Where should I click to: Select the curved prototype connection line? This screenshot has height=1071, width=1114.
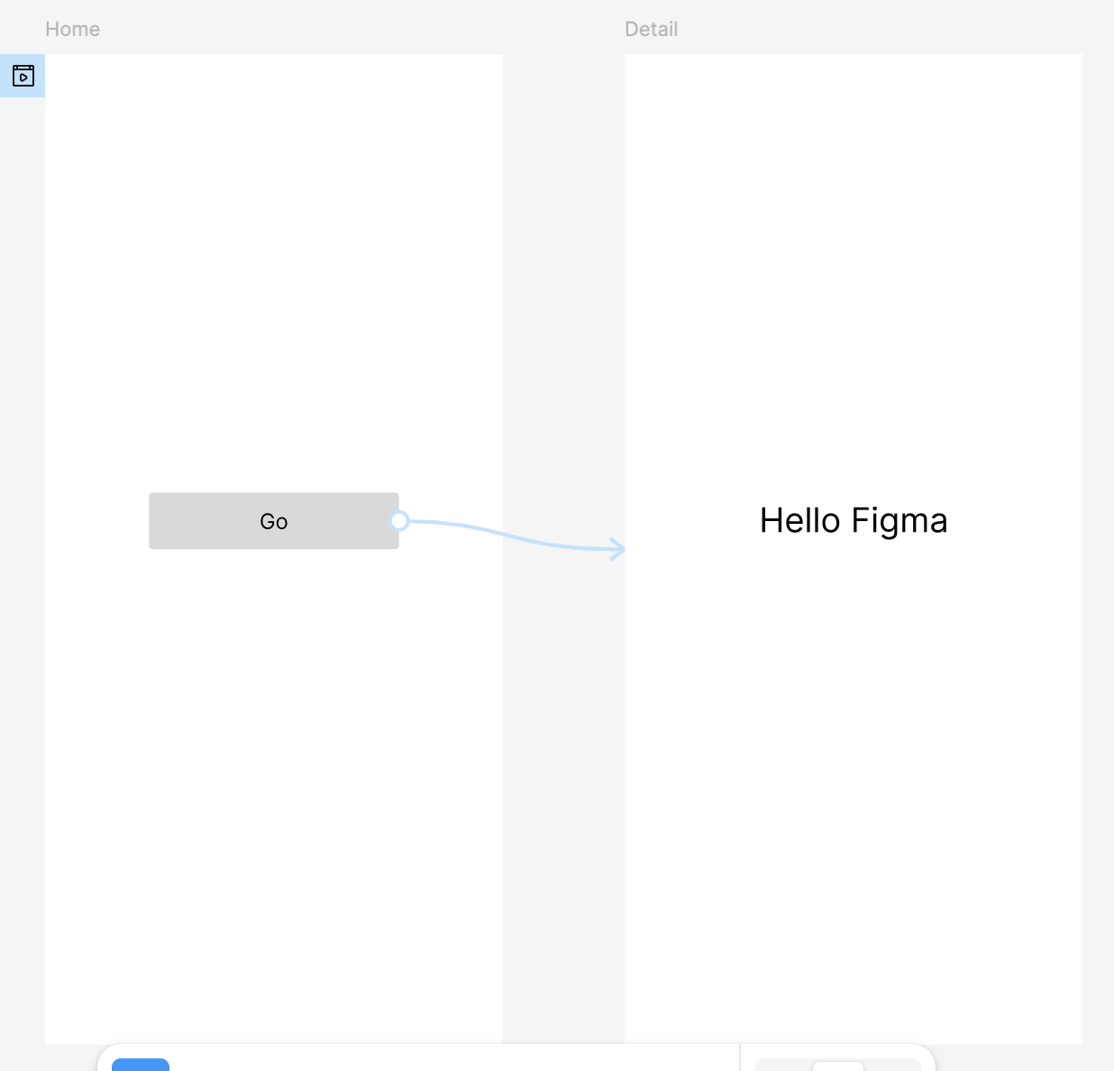[x=505, y=535]
